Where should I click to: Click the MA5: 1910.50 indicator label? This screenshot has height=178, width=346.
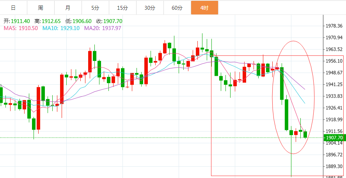pyautogui.click(x=21, y=28)
